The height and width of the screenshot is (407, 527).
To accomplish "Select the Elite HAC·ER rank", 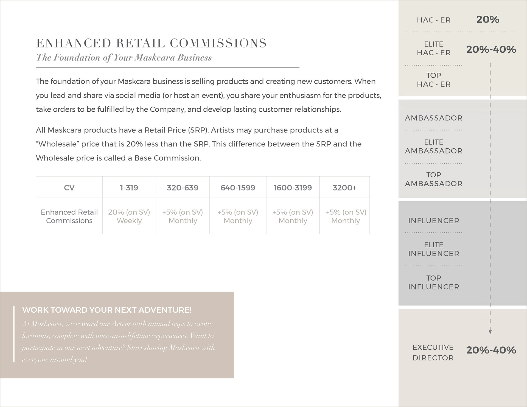I will [x=433, y=48].
